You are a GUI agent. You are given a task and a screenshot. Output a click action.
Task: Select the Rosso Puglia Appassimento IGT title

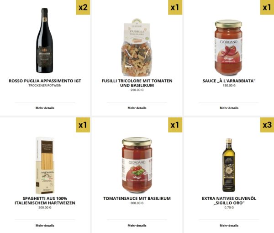pos(45,81)
